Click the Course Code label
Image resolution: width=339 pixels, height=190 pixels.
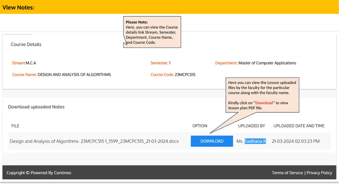click(x=162, y=75)
